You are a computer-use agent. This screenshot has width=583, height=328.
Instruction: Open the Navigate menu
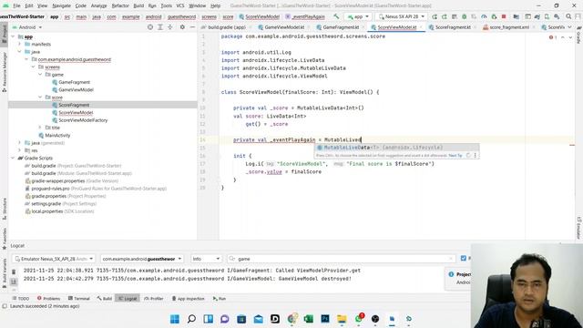tap(61, 5)
